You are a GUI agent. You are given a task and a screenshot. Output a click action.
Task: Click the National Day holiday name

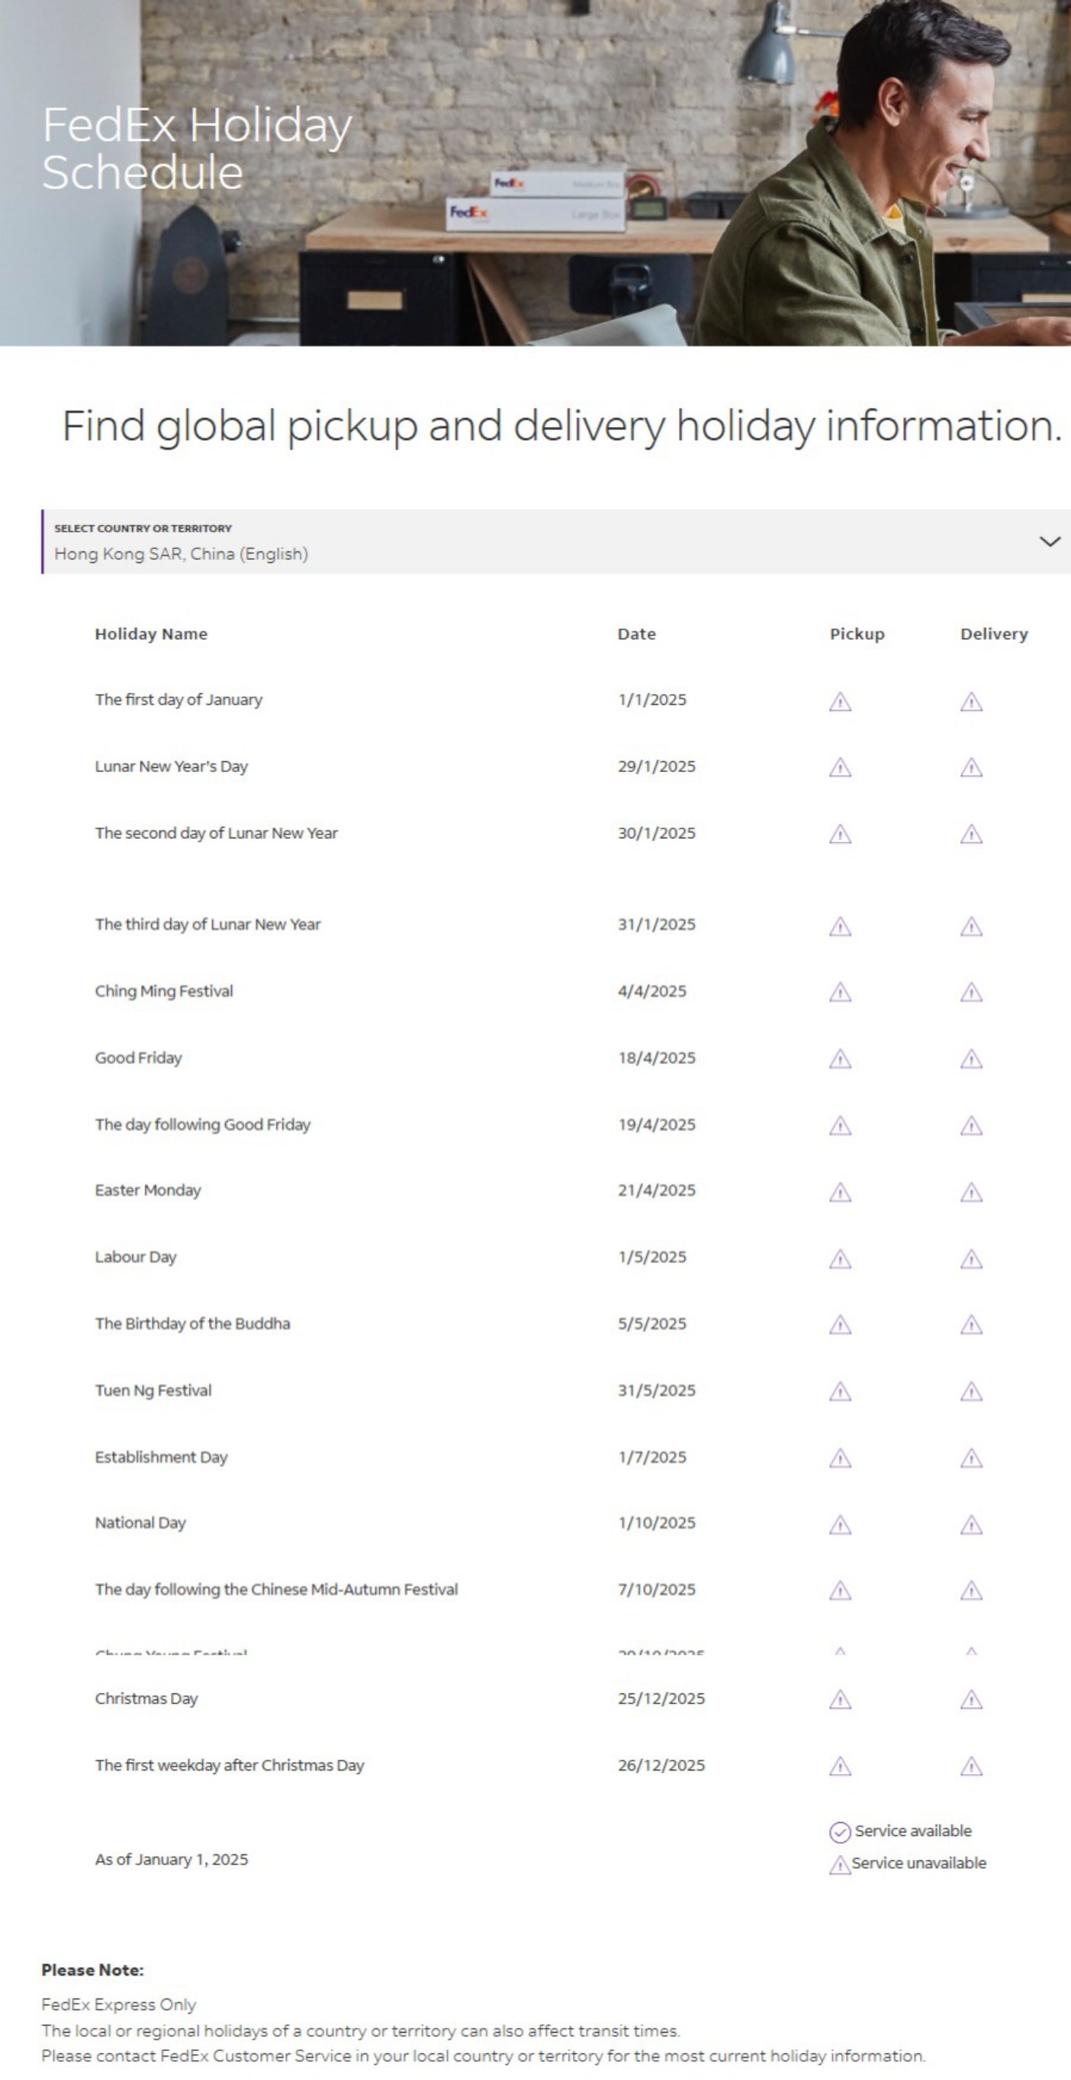point(140,1523)
